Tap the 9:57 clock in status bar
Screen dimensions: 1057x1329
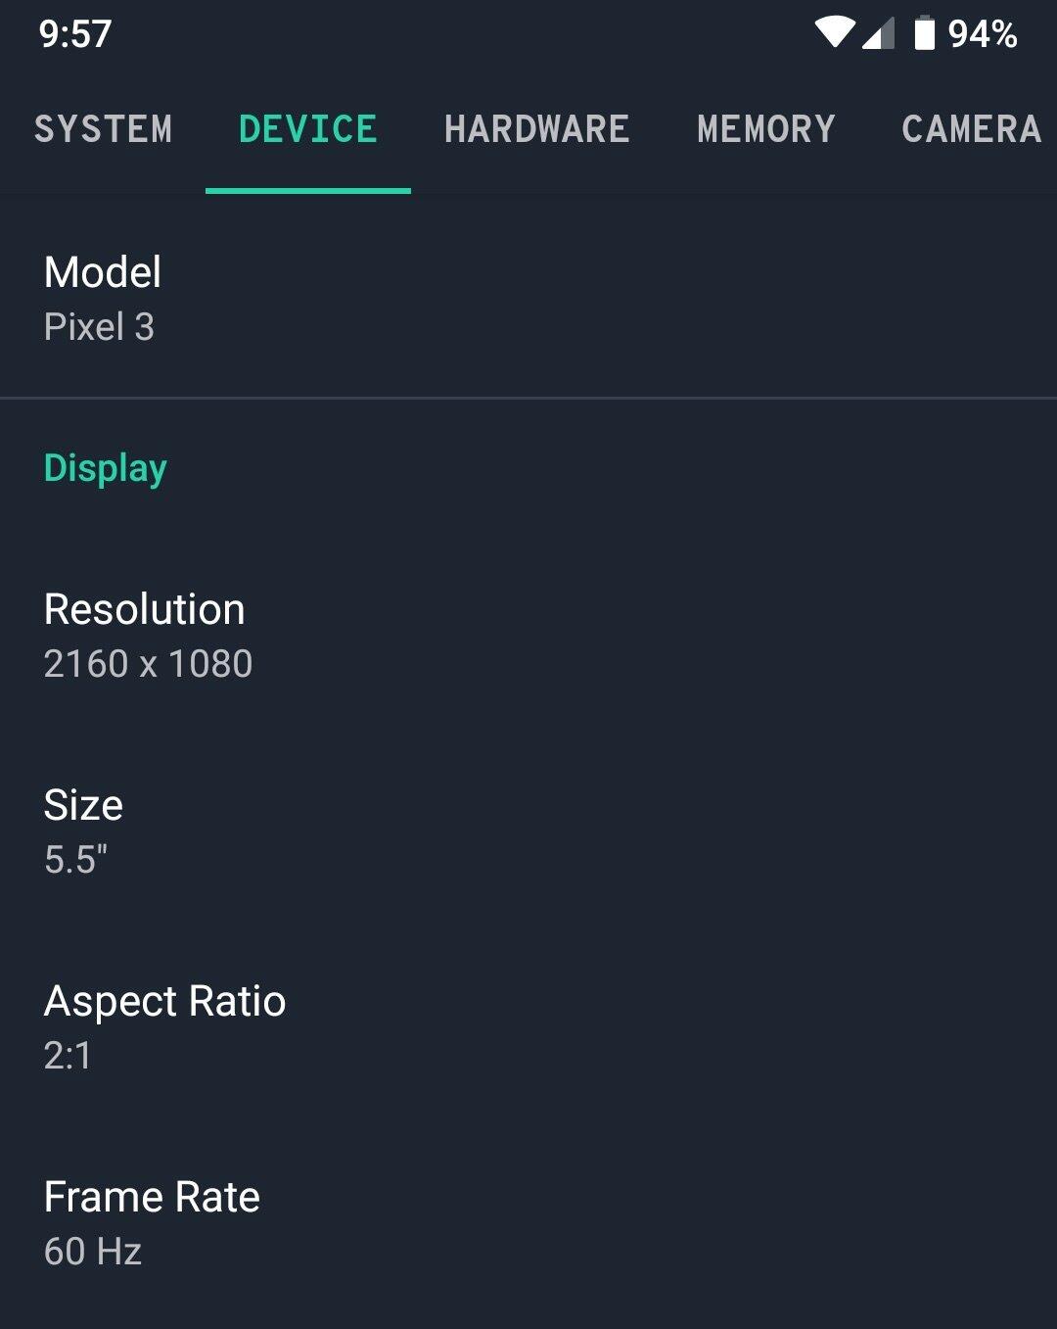pos(75,34)
